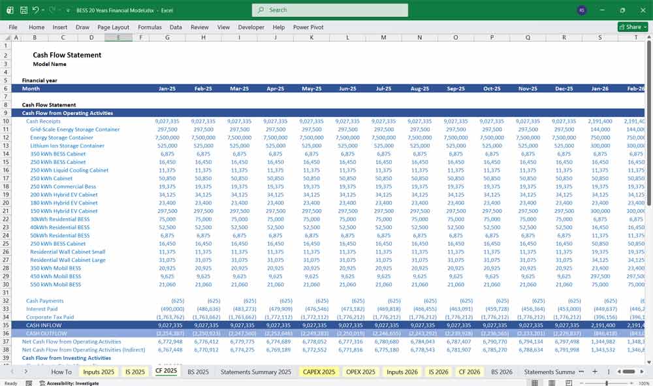Click the user account avatar
Image resolution: width=653 pixels, height=386 pixels.
582,10
